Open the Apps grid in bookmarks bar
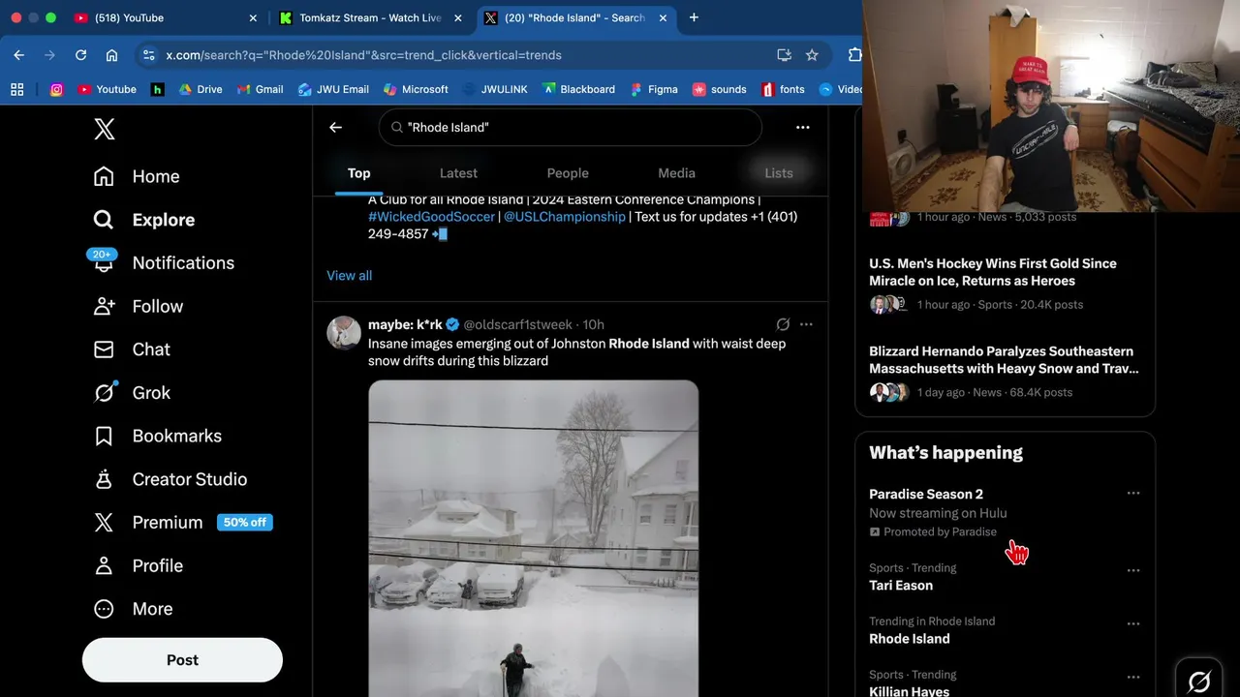This screenshot has width=1240, height=697. click(x=16, y=89)
